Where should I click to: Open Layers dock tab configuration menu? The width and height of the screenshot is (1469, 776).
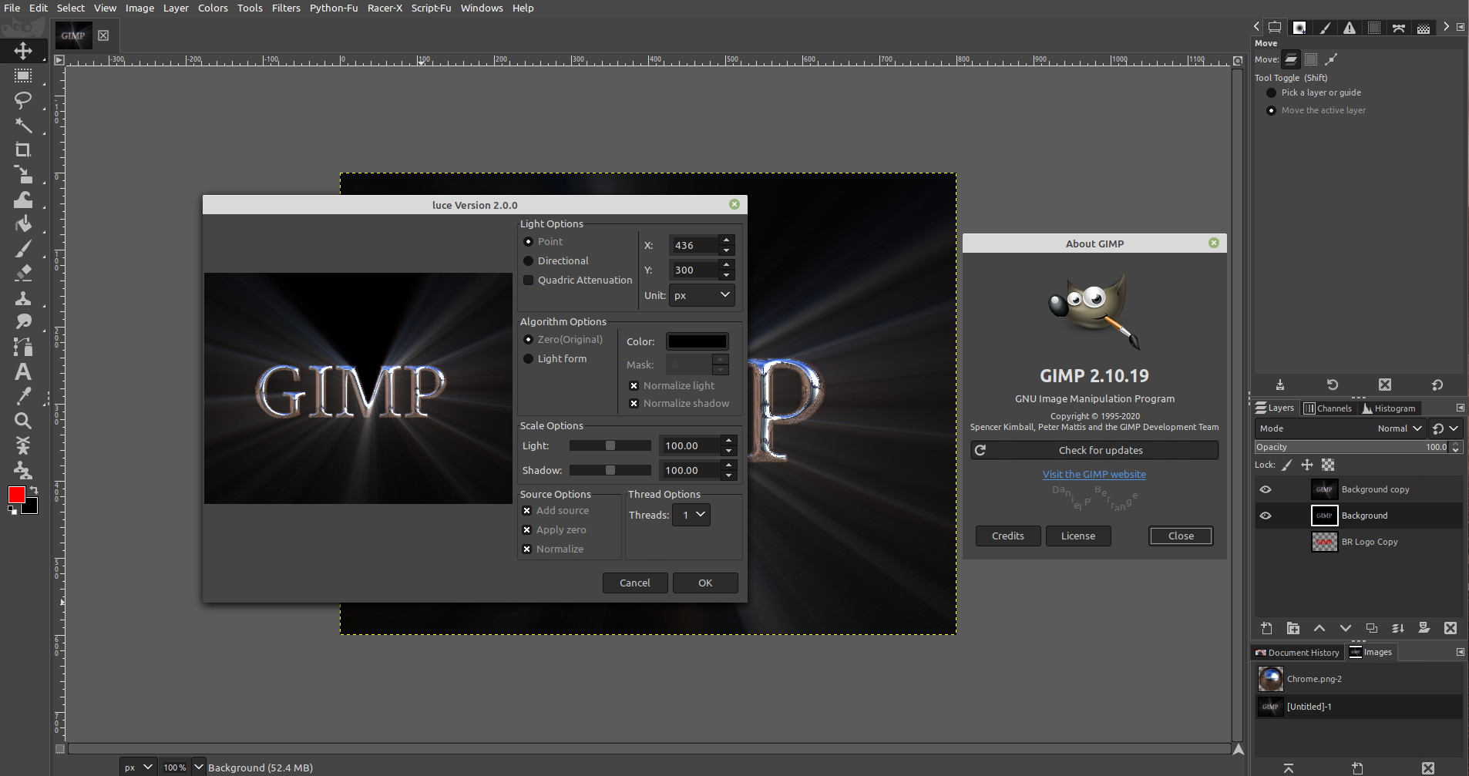click(x=1460, y=408)
